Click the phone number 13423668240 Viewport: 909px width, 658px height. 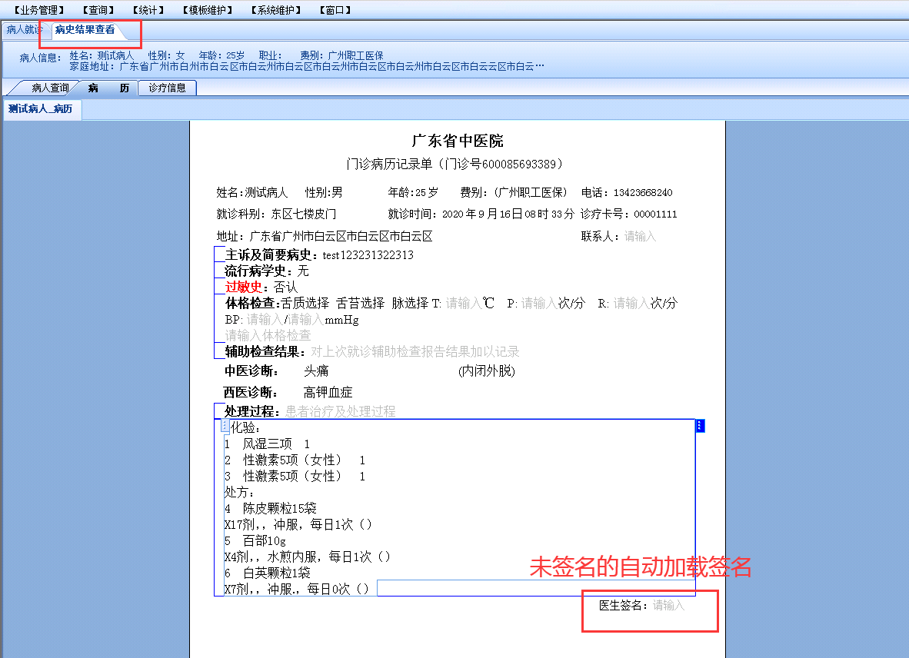(643, 192)
